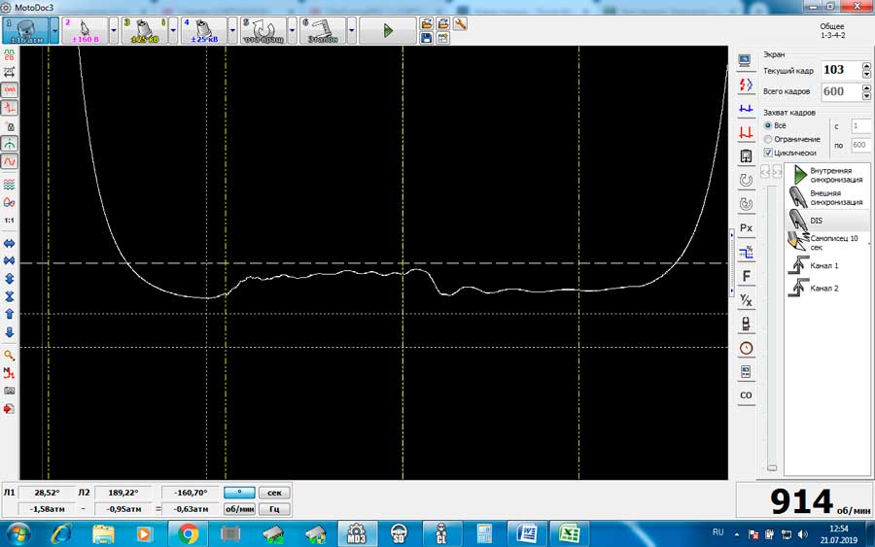Screen dimensions: 875x547
Task: Click the wrench settings icon
Action: click(x=460, y=23)
